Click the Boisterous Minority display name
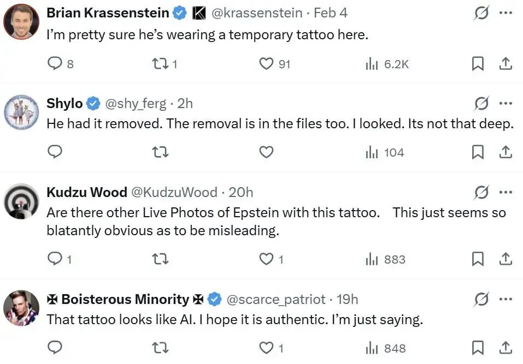Viewport: 523px width, 364px height. click(125, 299)
